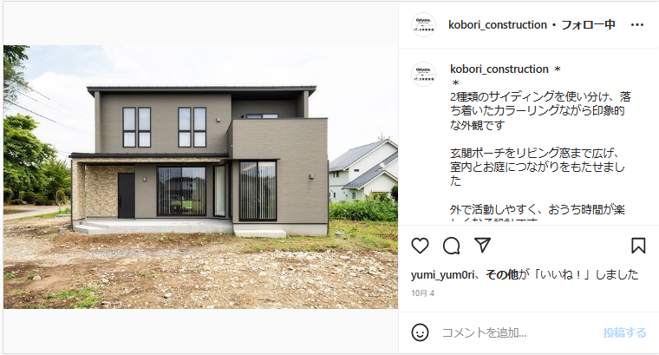Open the yumi_yum0ri profile link

tap(442, 275)
